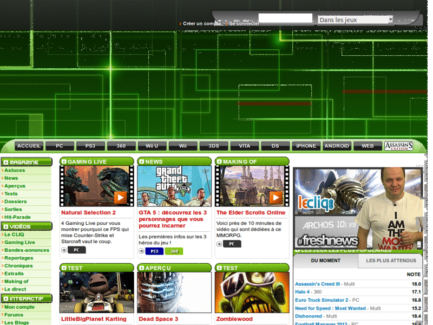The image size is (433, 325).
Task: Open the VITA platform tab
Action: click(x=245, y=146)
